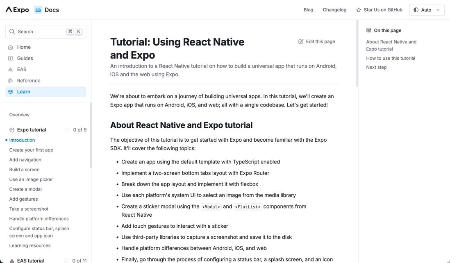Click the theme dropdown chevron arrow
This screenshot has height=263, width=450.
(438, 10)
